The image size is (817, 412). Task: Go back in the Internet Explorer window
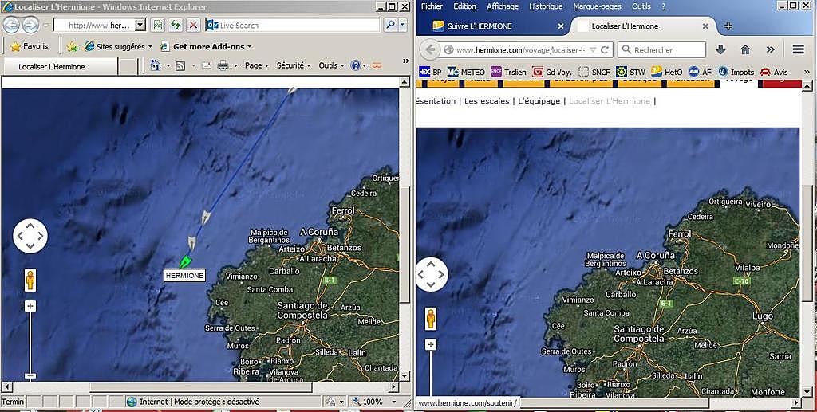(x=11, y=25)
